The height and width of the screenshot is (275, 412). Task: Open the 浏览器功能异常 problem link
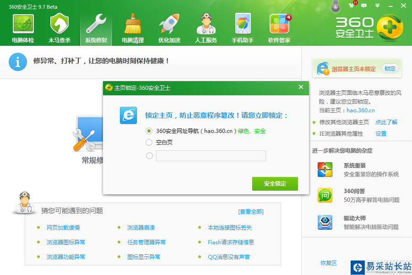66,257
